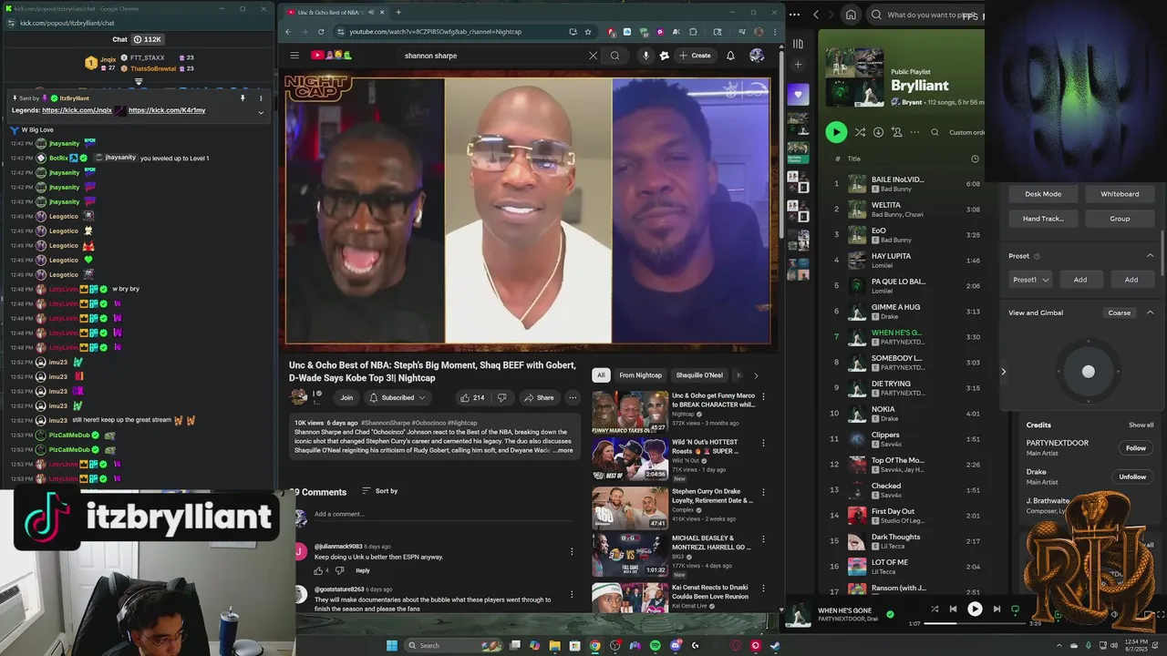Toggle the Subscribed button for the channel
Image resolution: width=1167 pixels, height=656 pixels.
point(398,397)
